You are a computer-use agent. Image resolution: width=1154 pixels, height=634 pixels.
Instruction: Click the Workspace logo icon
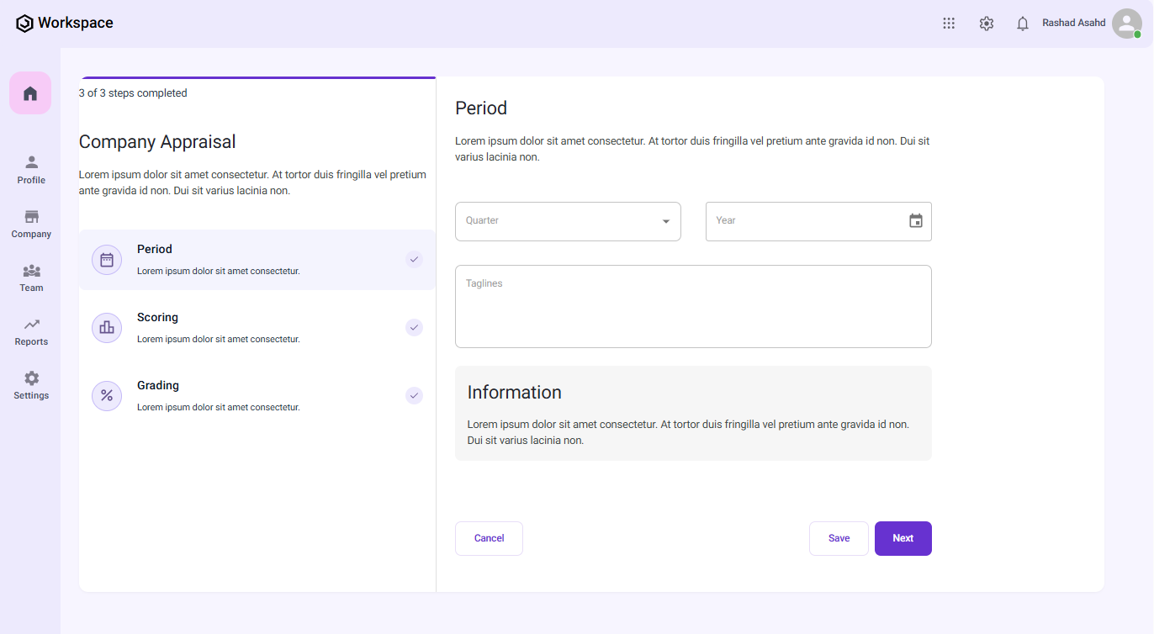(x=24, y=24)
